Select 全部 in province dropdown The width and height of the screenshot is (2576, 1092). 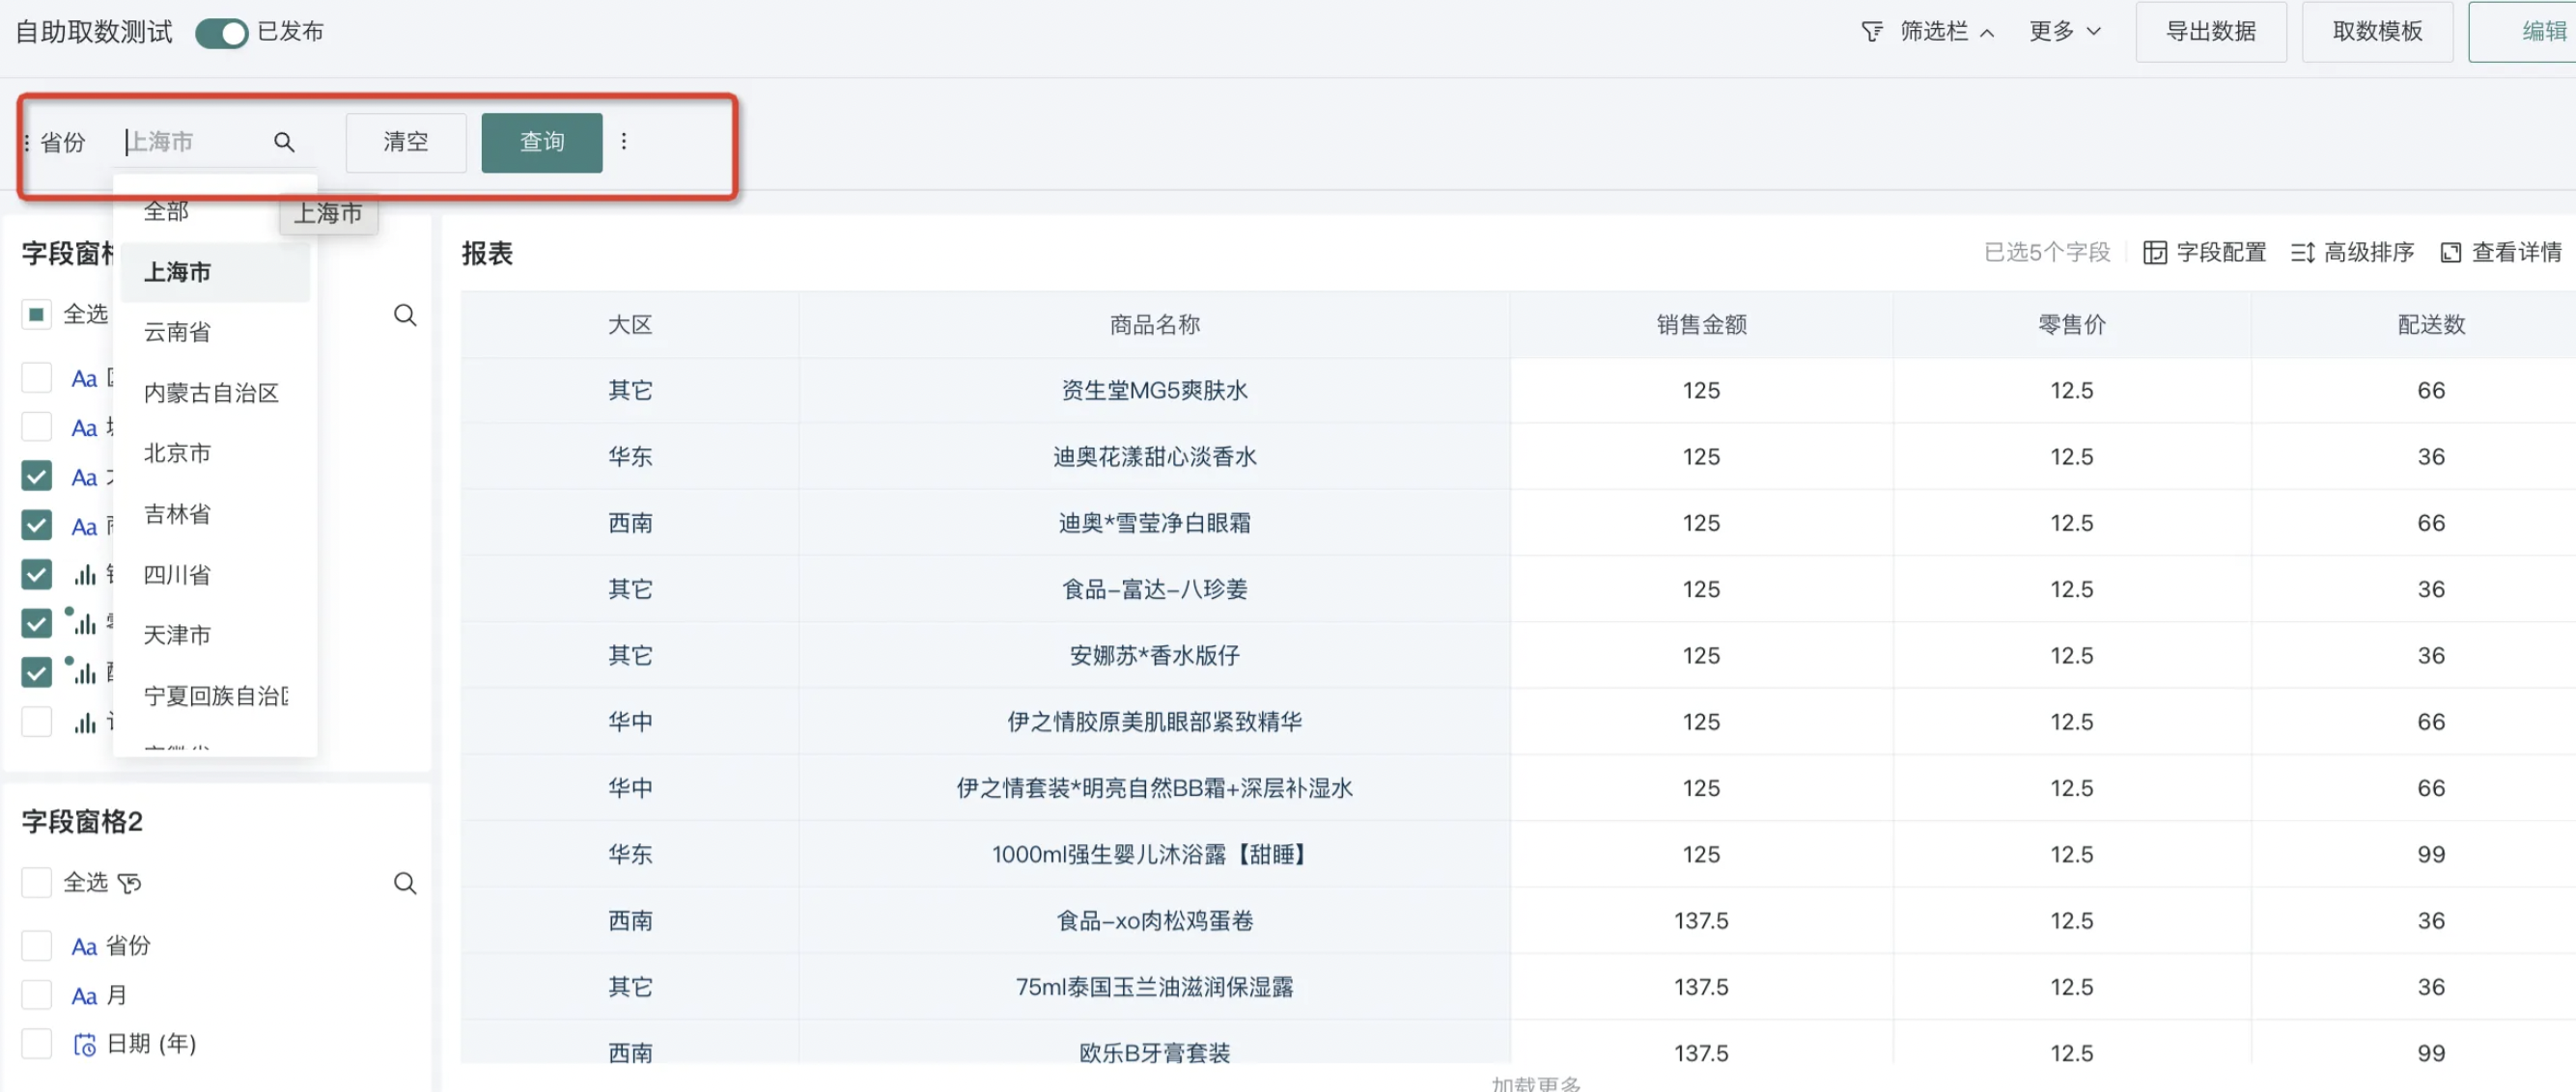pyautogui.click(x=215, y=212)
